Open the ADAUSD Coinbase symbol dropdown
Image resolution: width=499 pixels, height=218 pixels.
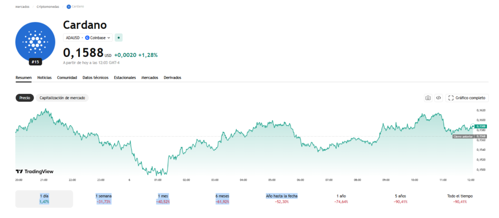(x=88, y=37)
